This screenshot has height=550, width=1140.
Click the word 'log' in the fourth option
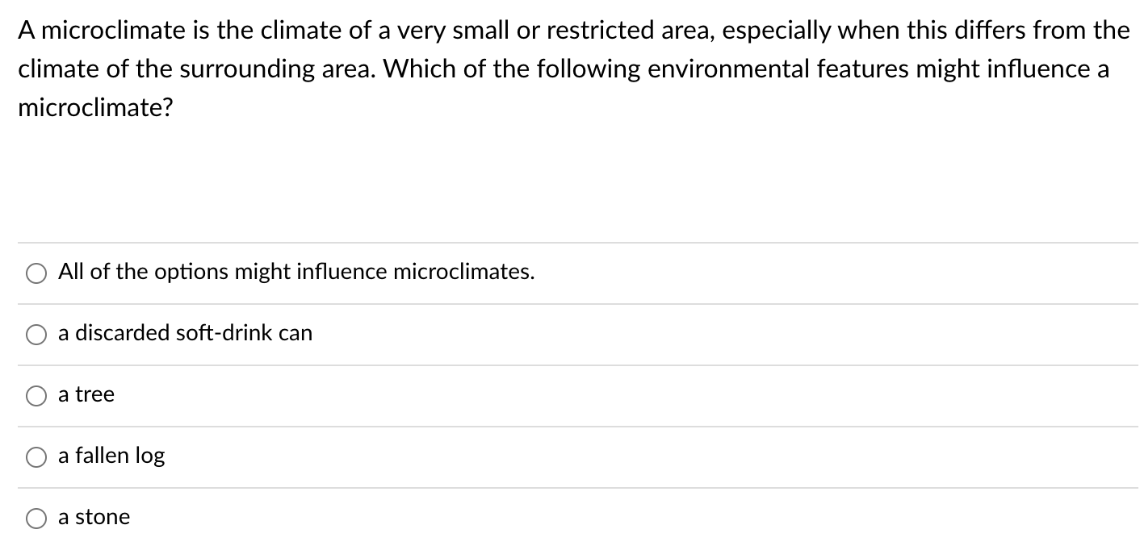click(x=149, y=456)
